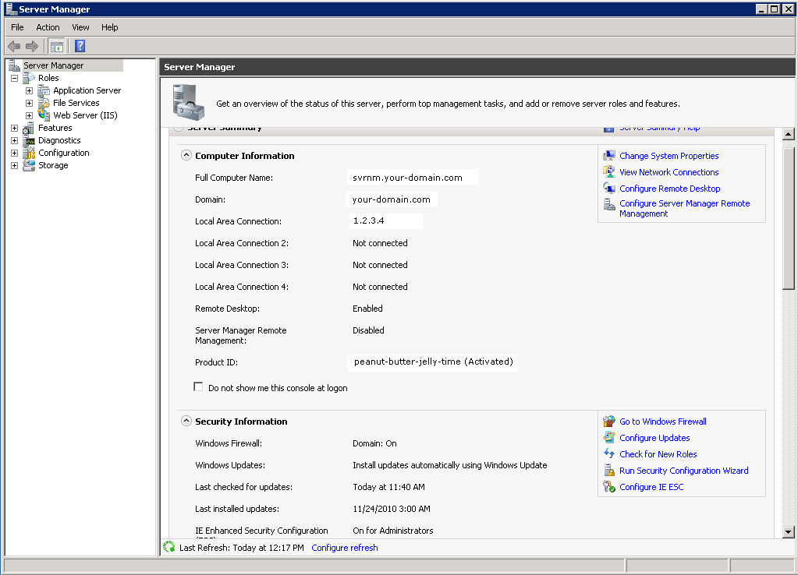Click the Storage node icon
Viewport: 798px width, 575px height.
point(29,165)
